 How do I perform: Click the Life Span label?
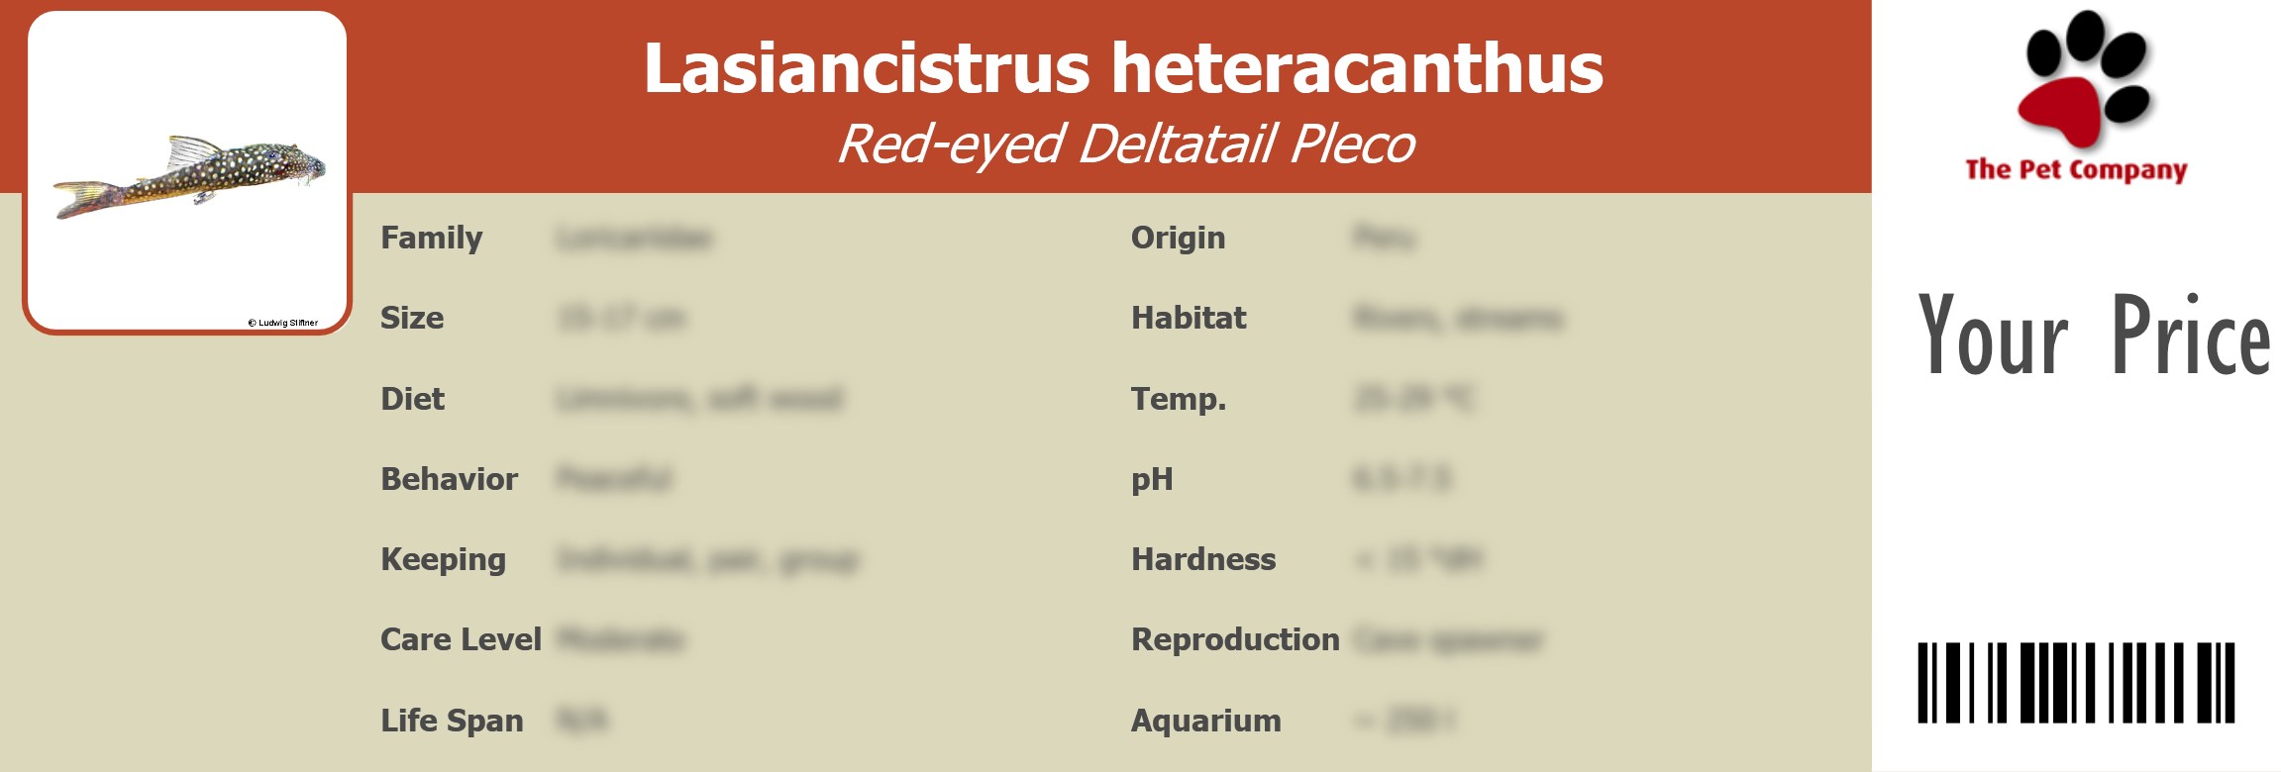pyautogui.click(x=452, y=721)
